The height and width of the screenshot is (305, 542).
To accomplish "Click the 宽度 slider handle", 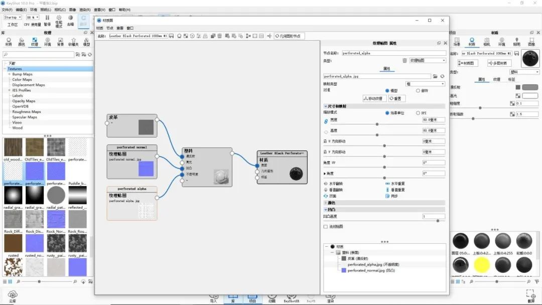I will click(x=376, y=124).
